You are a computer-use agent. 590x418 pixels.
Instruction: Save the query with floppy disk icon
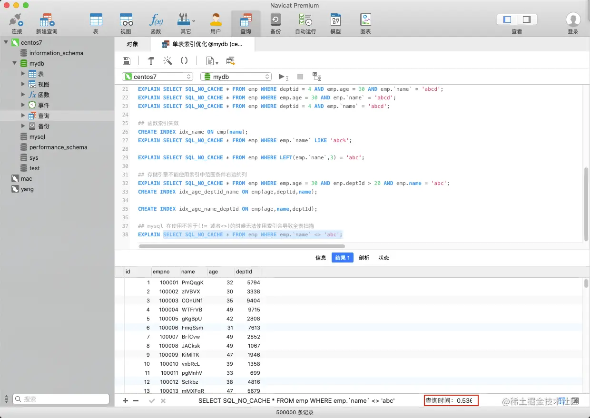point(127,61)
